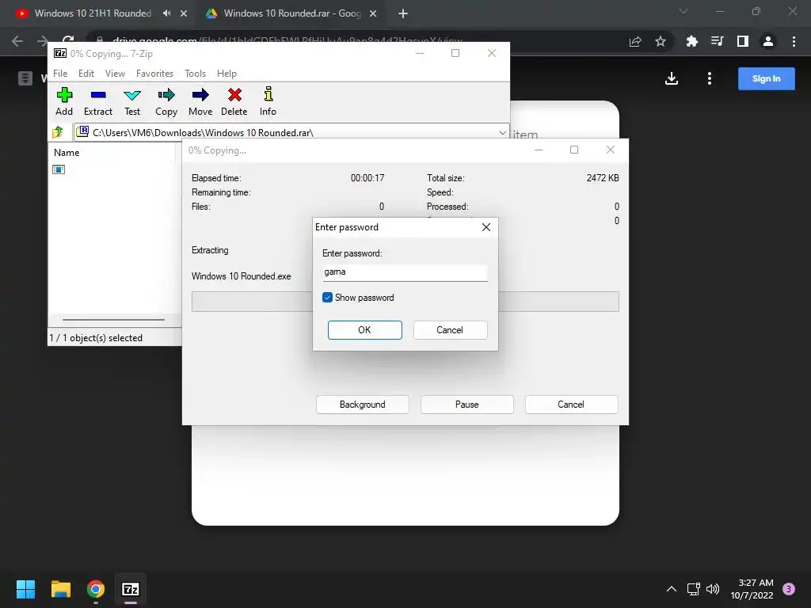Screen dimensions: 811x608
Task: Switch to the Windows 10 21H1 Rounded YouTube tab
Action: (93, 13)
